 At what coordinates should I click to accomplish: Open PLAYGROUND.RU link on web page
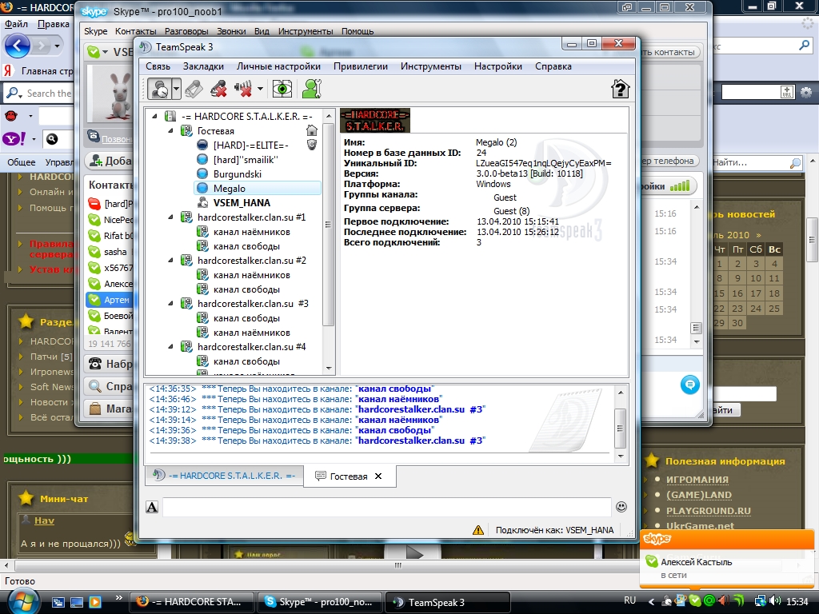(709, 511)
